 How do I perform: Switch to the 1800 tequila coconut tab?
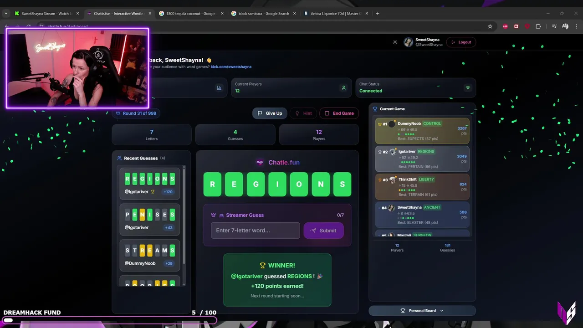(190, 14)
